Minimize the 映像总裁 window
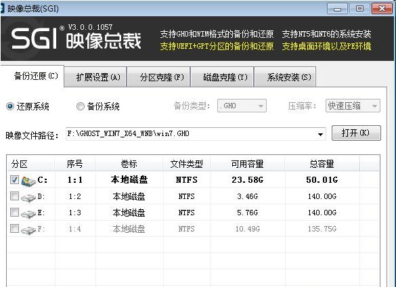Viewport: 396px width, 287px height. [337, 9]
